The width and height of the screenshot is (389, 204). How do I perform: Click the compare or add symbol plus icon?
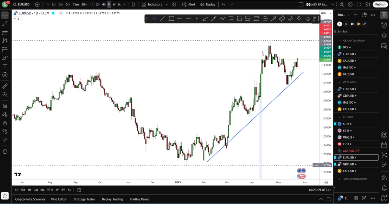coord(37,5)
